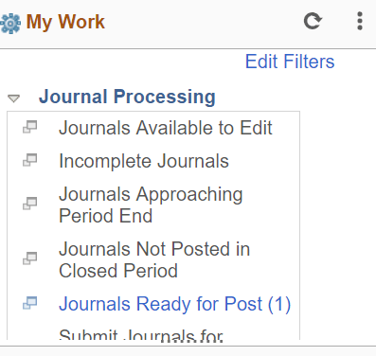376x356 pixels.
Task: Click the My Work title text
Action: point(65,22)
